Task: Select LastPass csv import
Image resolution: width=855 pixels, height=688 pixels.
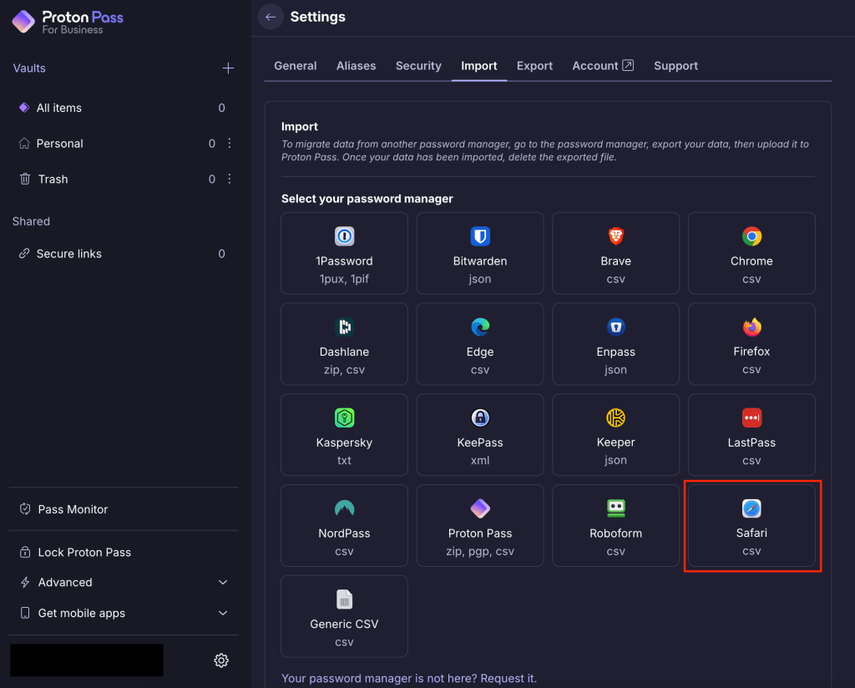Action: tap(751, 434)
